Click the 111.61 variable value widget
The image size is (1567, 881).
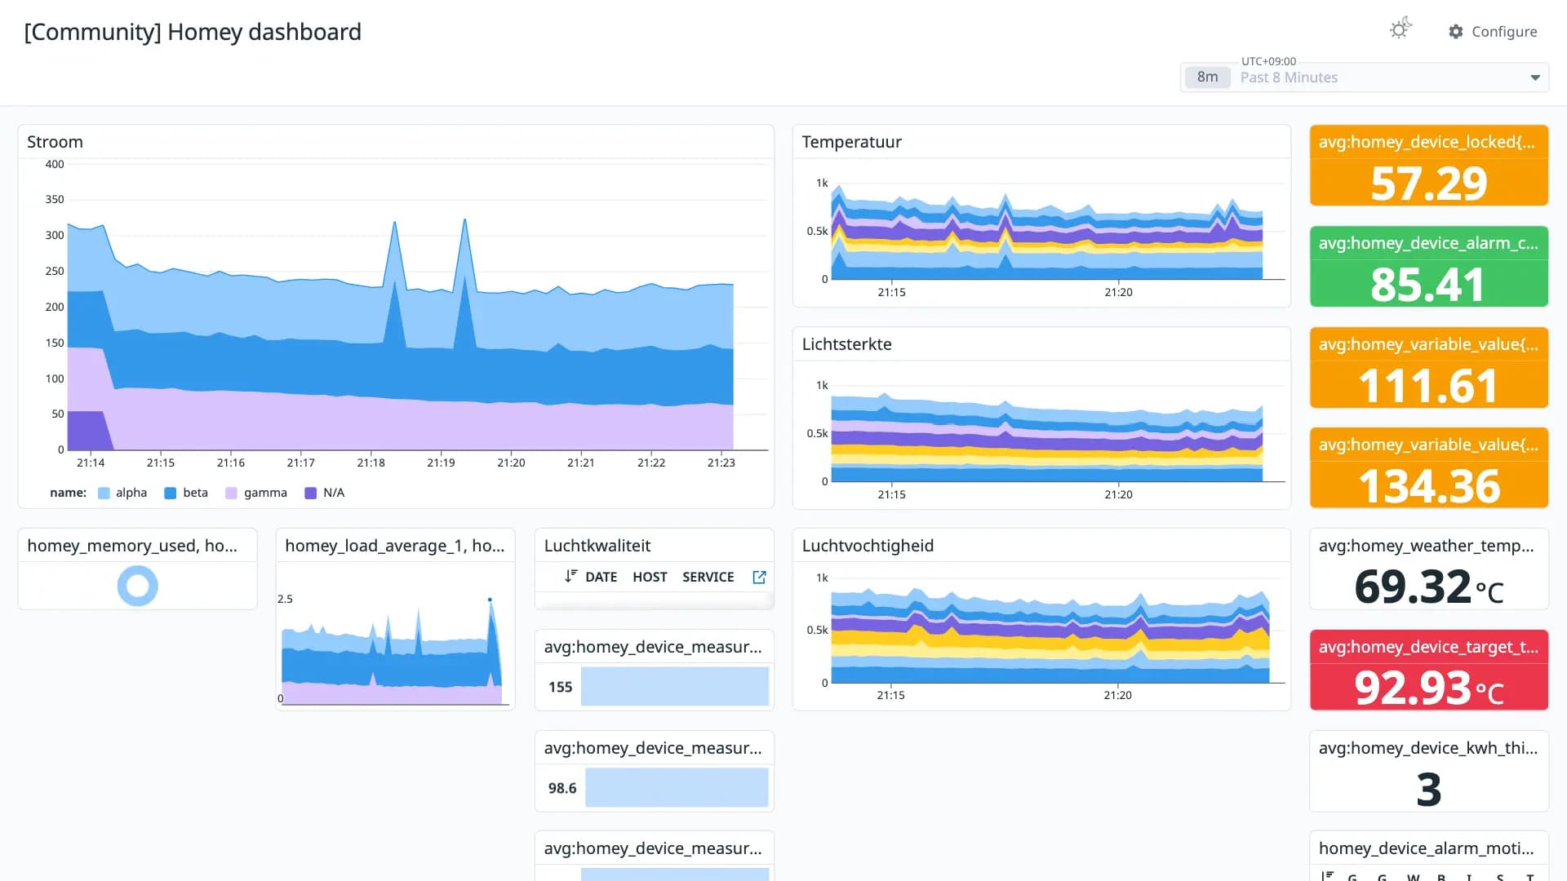(x=1428, y=368)
